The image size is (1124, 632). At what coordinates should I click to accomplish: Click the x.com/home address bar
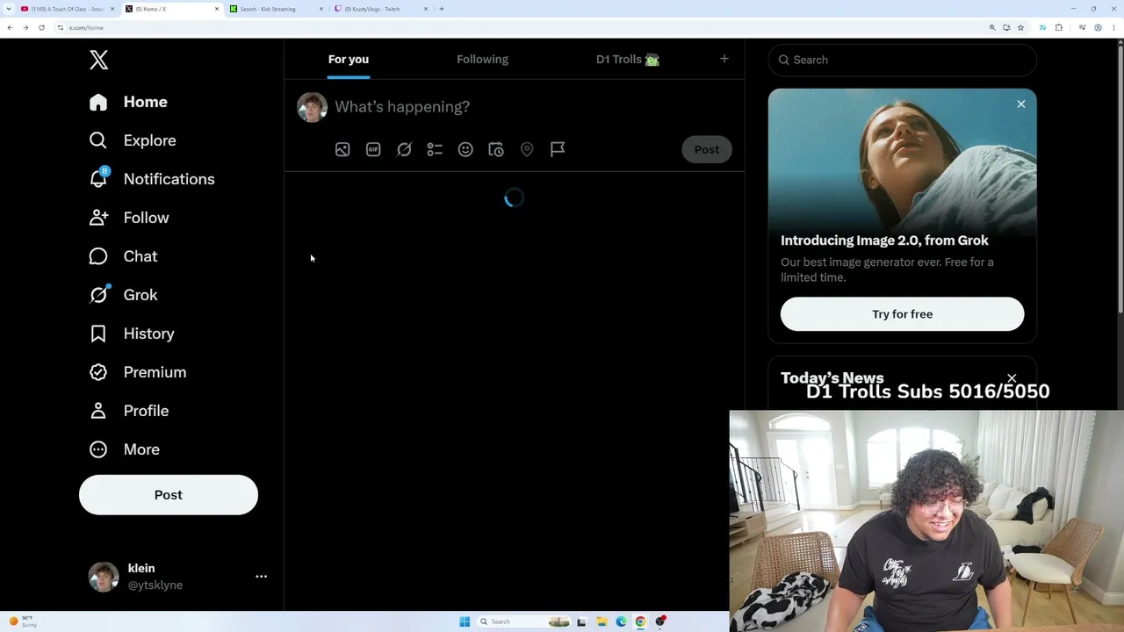pyautogui.click(x=527, y=28)
